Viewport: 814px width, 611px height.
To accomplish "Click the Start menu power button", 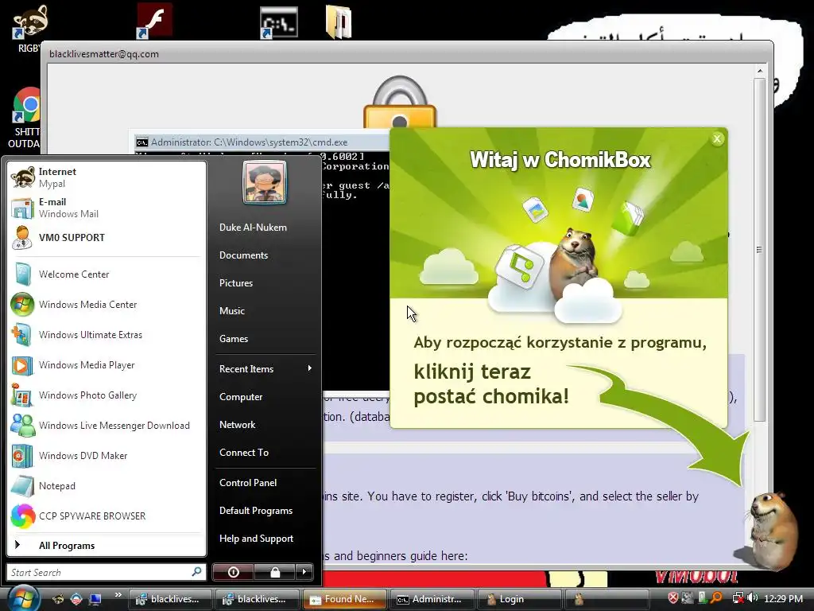I will tap(233, 572).
